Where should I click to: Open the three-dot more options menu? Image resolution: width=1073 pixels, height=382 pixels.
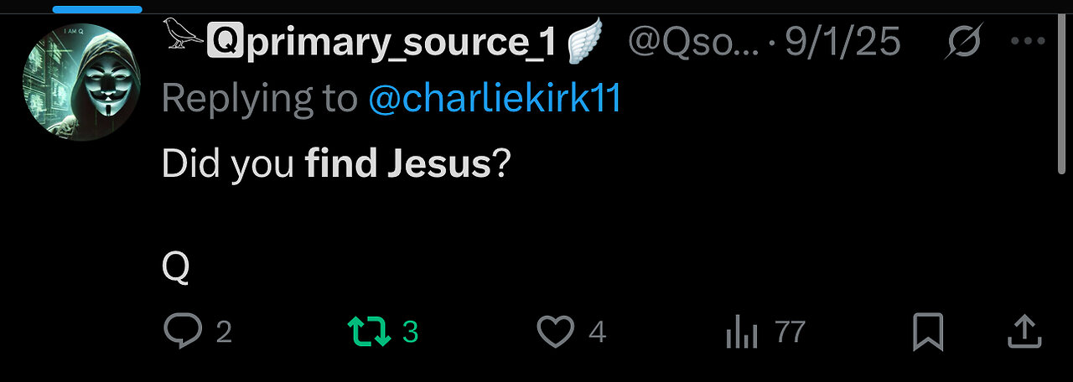click(1027, 41)
